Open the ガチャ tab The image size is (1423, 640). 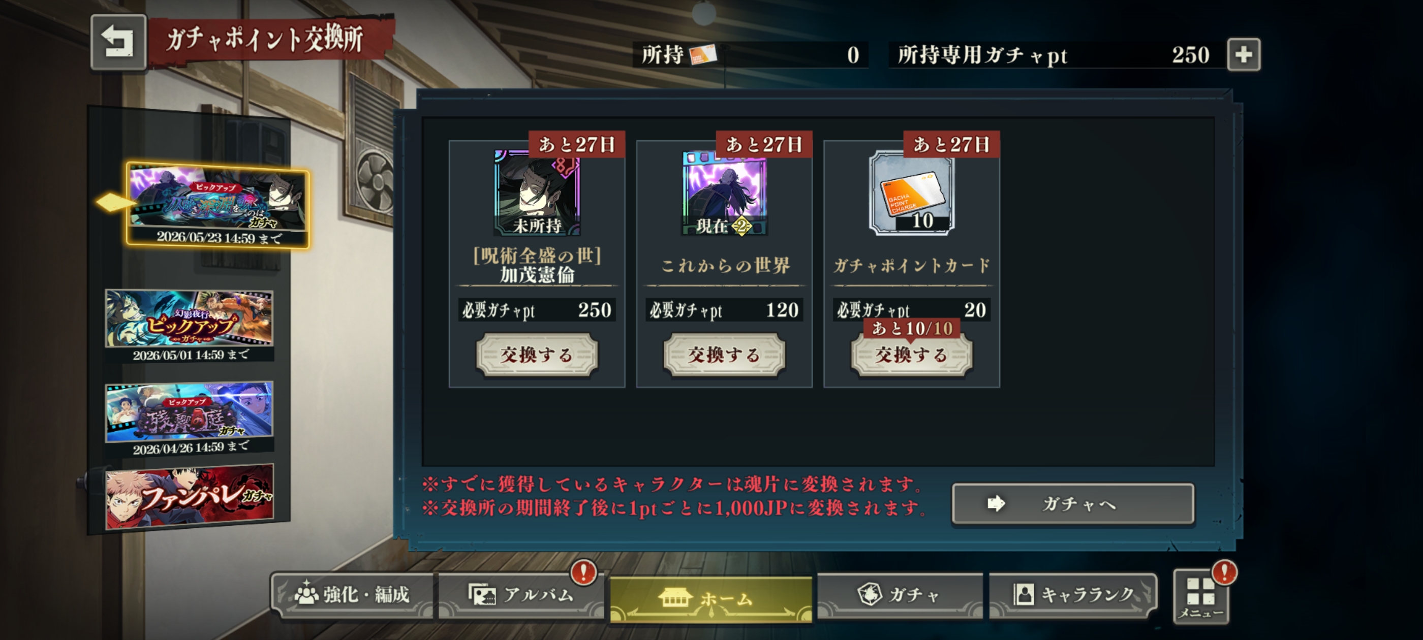[900, 595]
